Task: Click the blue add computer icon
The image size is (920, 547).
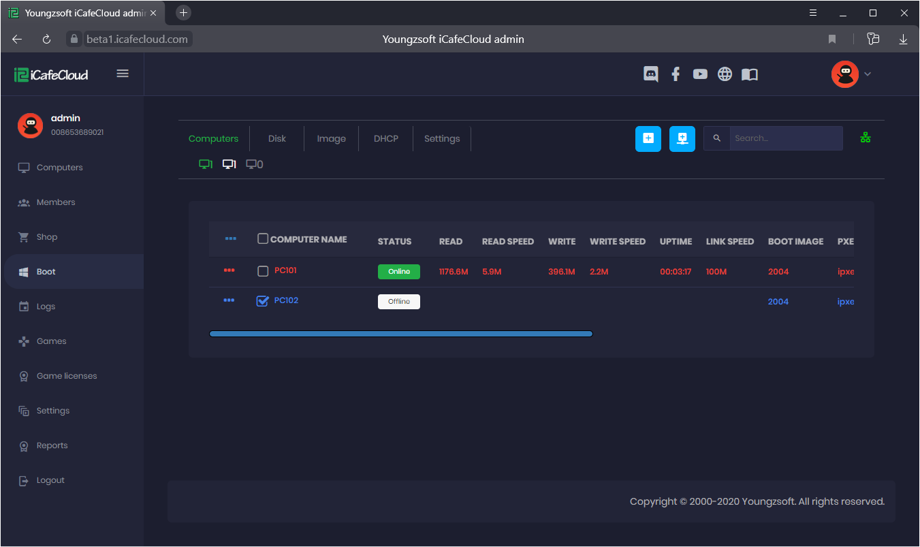Action: pos(648,138)
